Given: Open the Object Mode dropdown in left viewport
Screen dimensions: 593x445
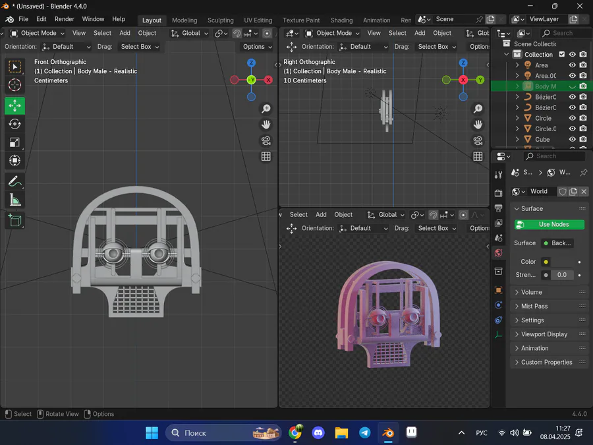Looking at the screenshot, I should click(x=37, y=34).
